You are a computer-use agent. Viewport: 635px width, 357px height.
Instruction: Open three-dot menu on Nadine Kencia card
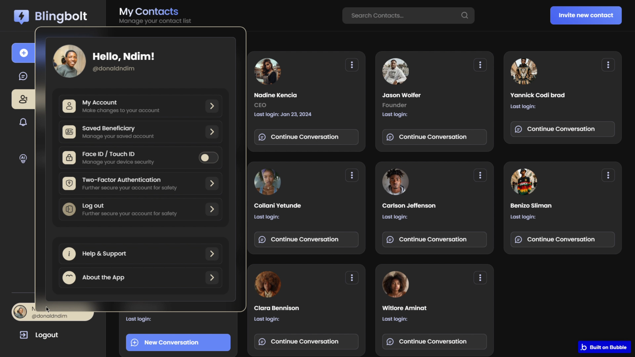click(352, 65)
